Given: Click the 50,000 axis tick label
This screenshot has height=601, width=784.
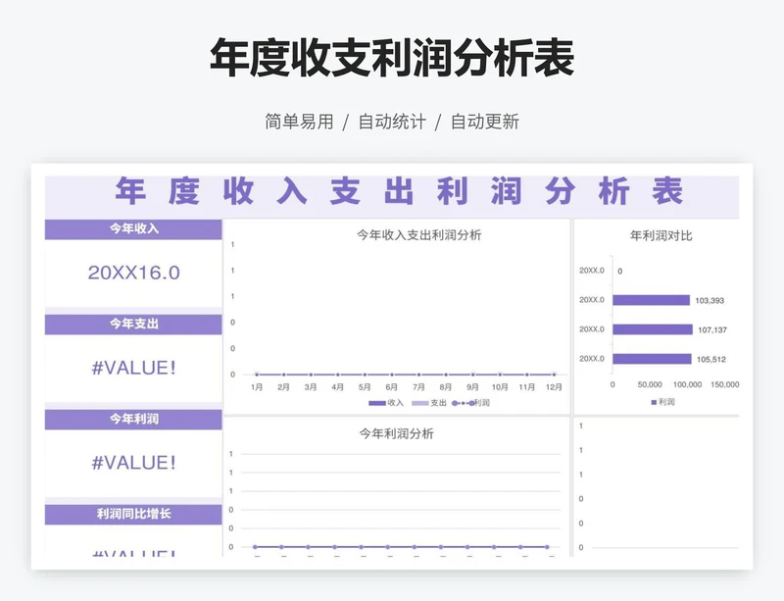Looking at the screenshot, I should [650, 384].
